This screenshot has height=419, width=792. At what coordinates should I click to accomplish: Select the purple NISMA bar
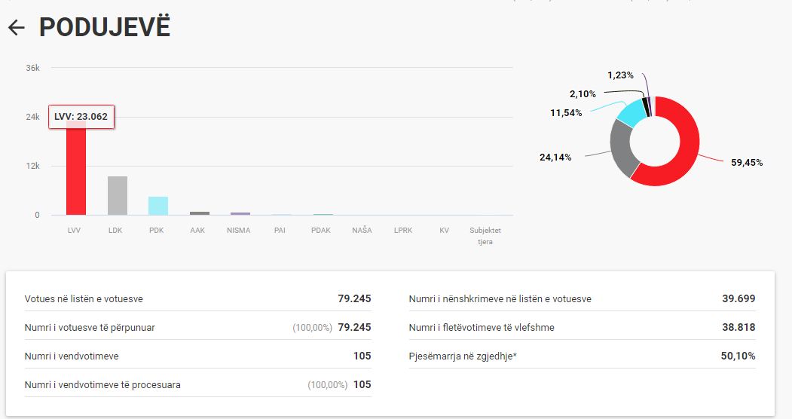240,214
